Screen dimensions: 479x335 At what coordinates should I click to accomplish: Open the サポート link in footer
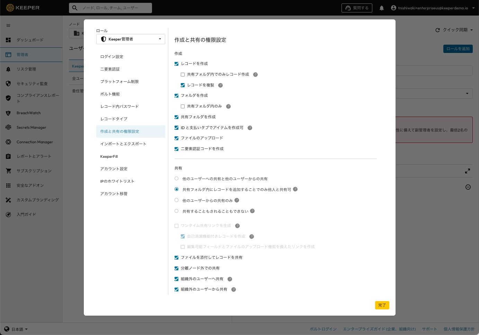coord(429,329)
